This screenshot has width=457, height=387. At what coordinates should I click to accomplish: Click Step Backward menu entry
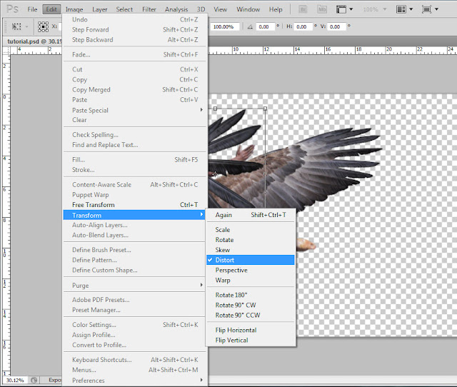tap(134, 40)
